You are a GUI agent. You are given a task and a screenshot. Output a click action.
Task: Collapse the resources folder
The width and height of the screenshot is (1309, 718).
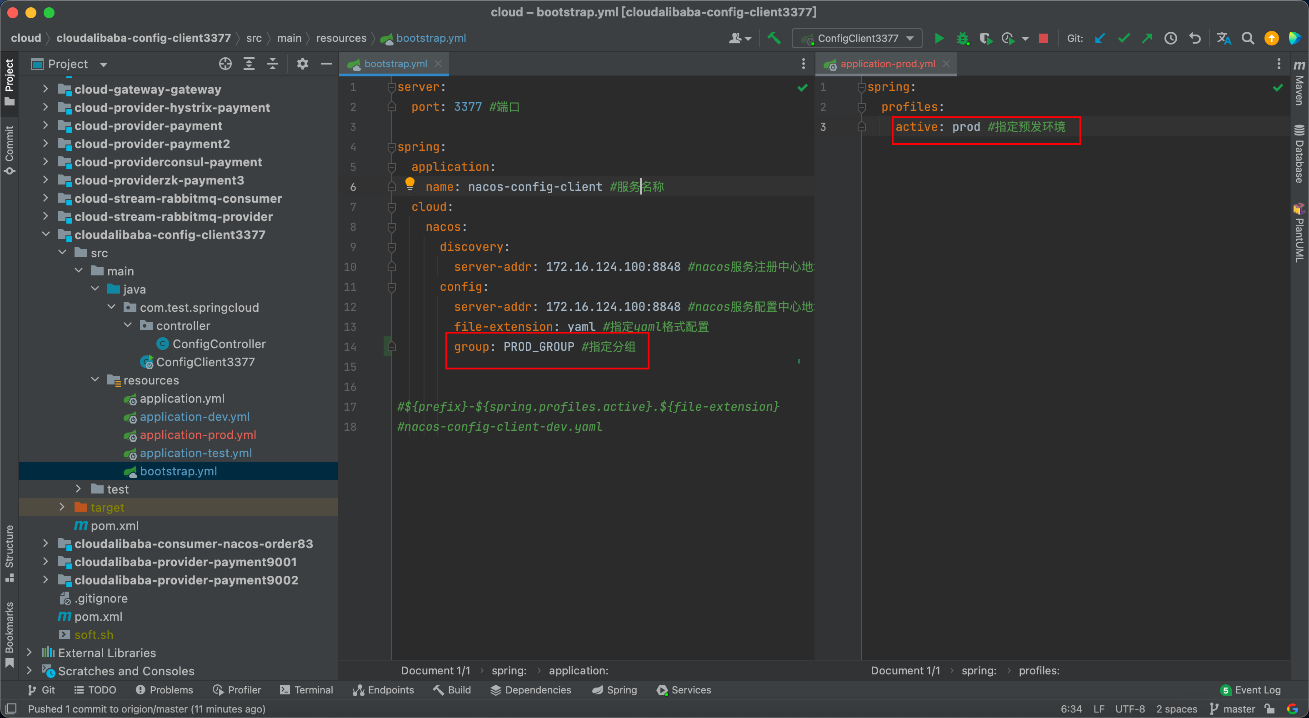[x=95, y=379]
